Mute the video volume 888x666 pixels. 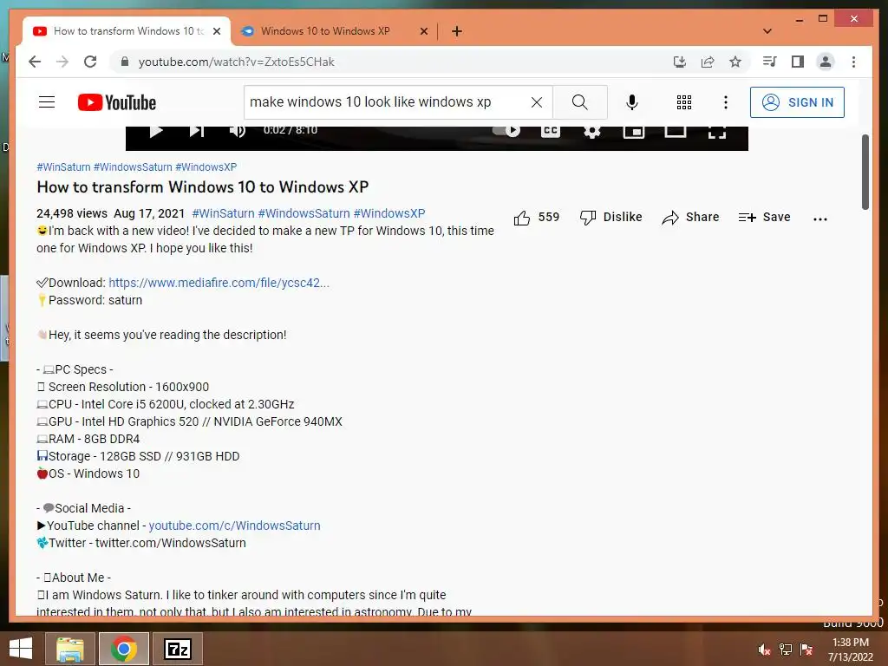238,132
